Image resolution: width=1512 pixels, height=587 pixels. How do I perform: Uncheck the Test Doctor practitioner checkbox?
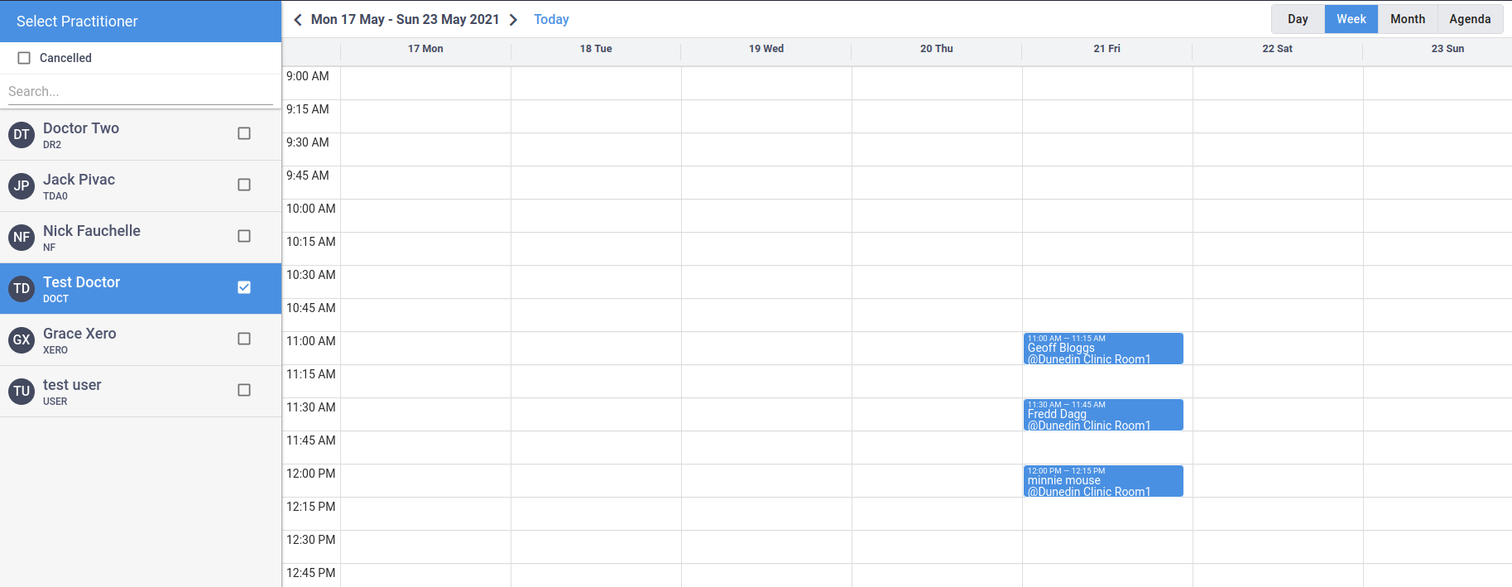[244, 287]
